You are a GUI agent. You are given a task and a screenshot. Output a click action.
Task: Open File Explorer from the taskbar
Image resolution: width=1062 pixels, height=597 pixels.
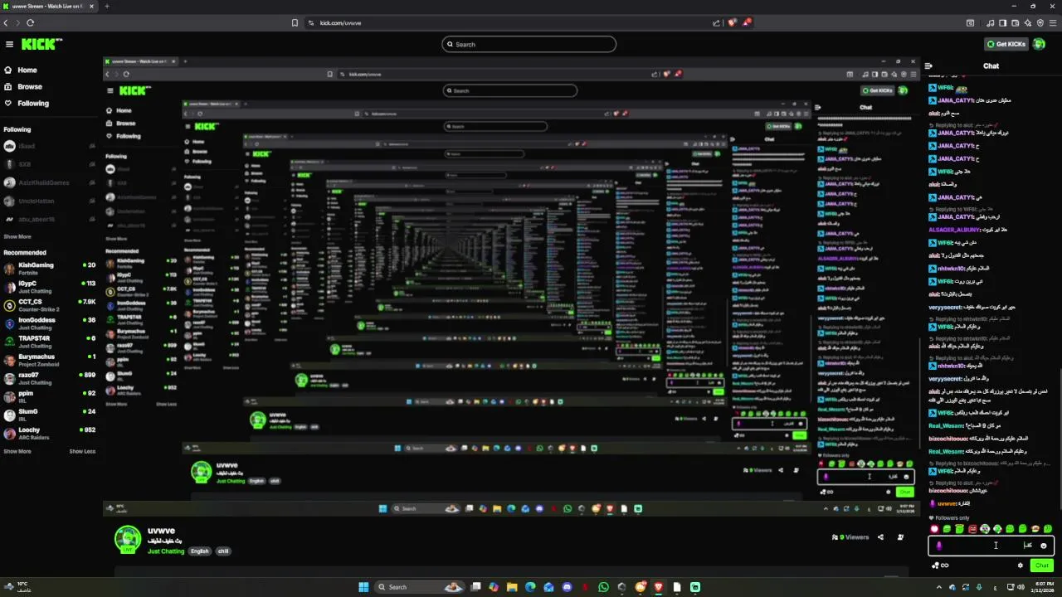point(512,587)
